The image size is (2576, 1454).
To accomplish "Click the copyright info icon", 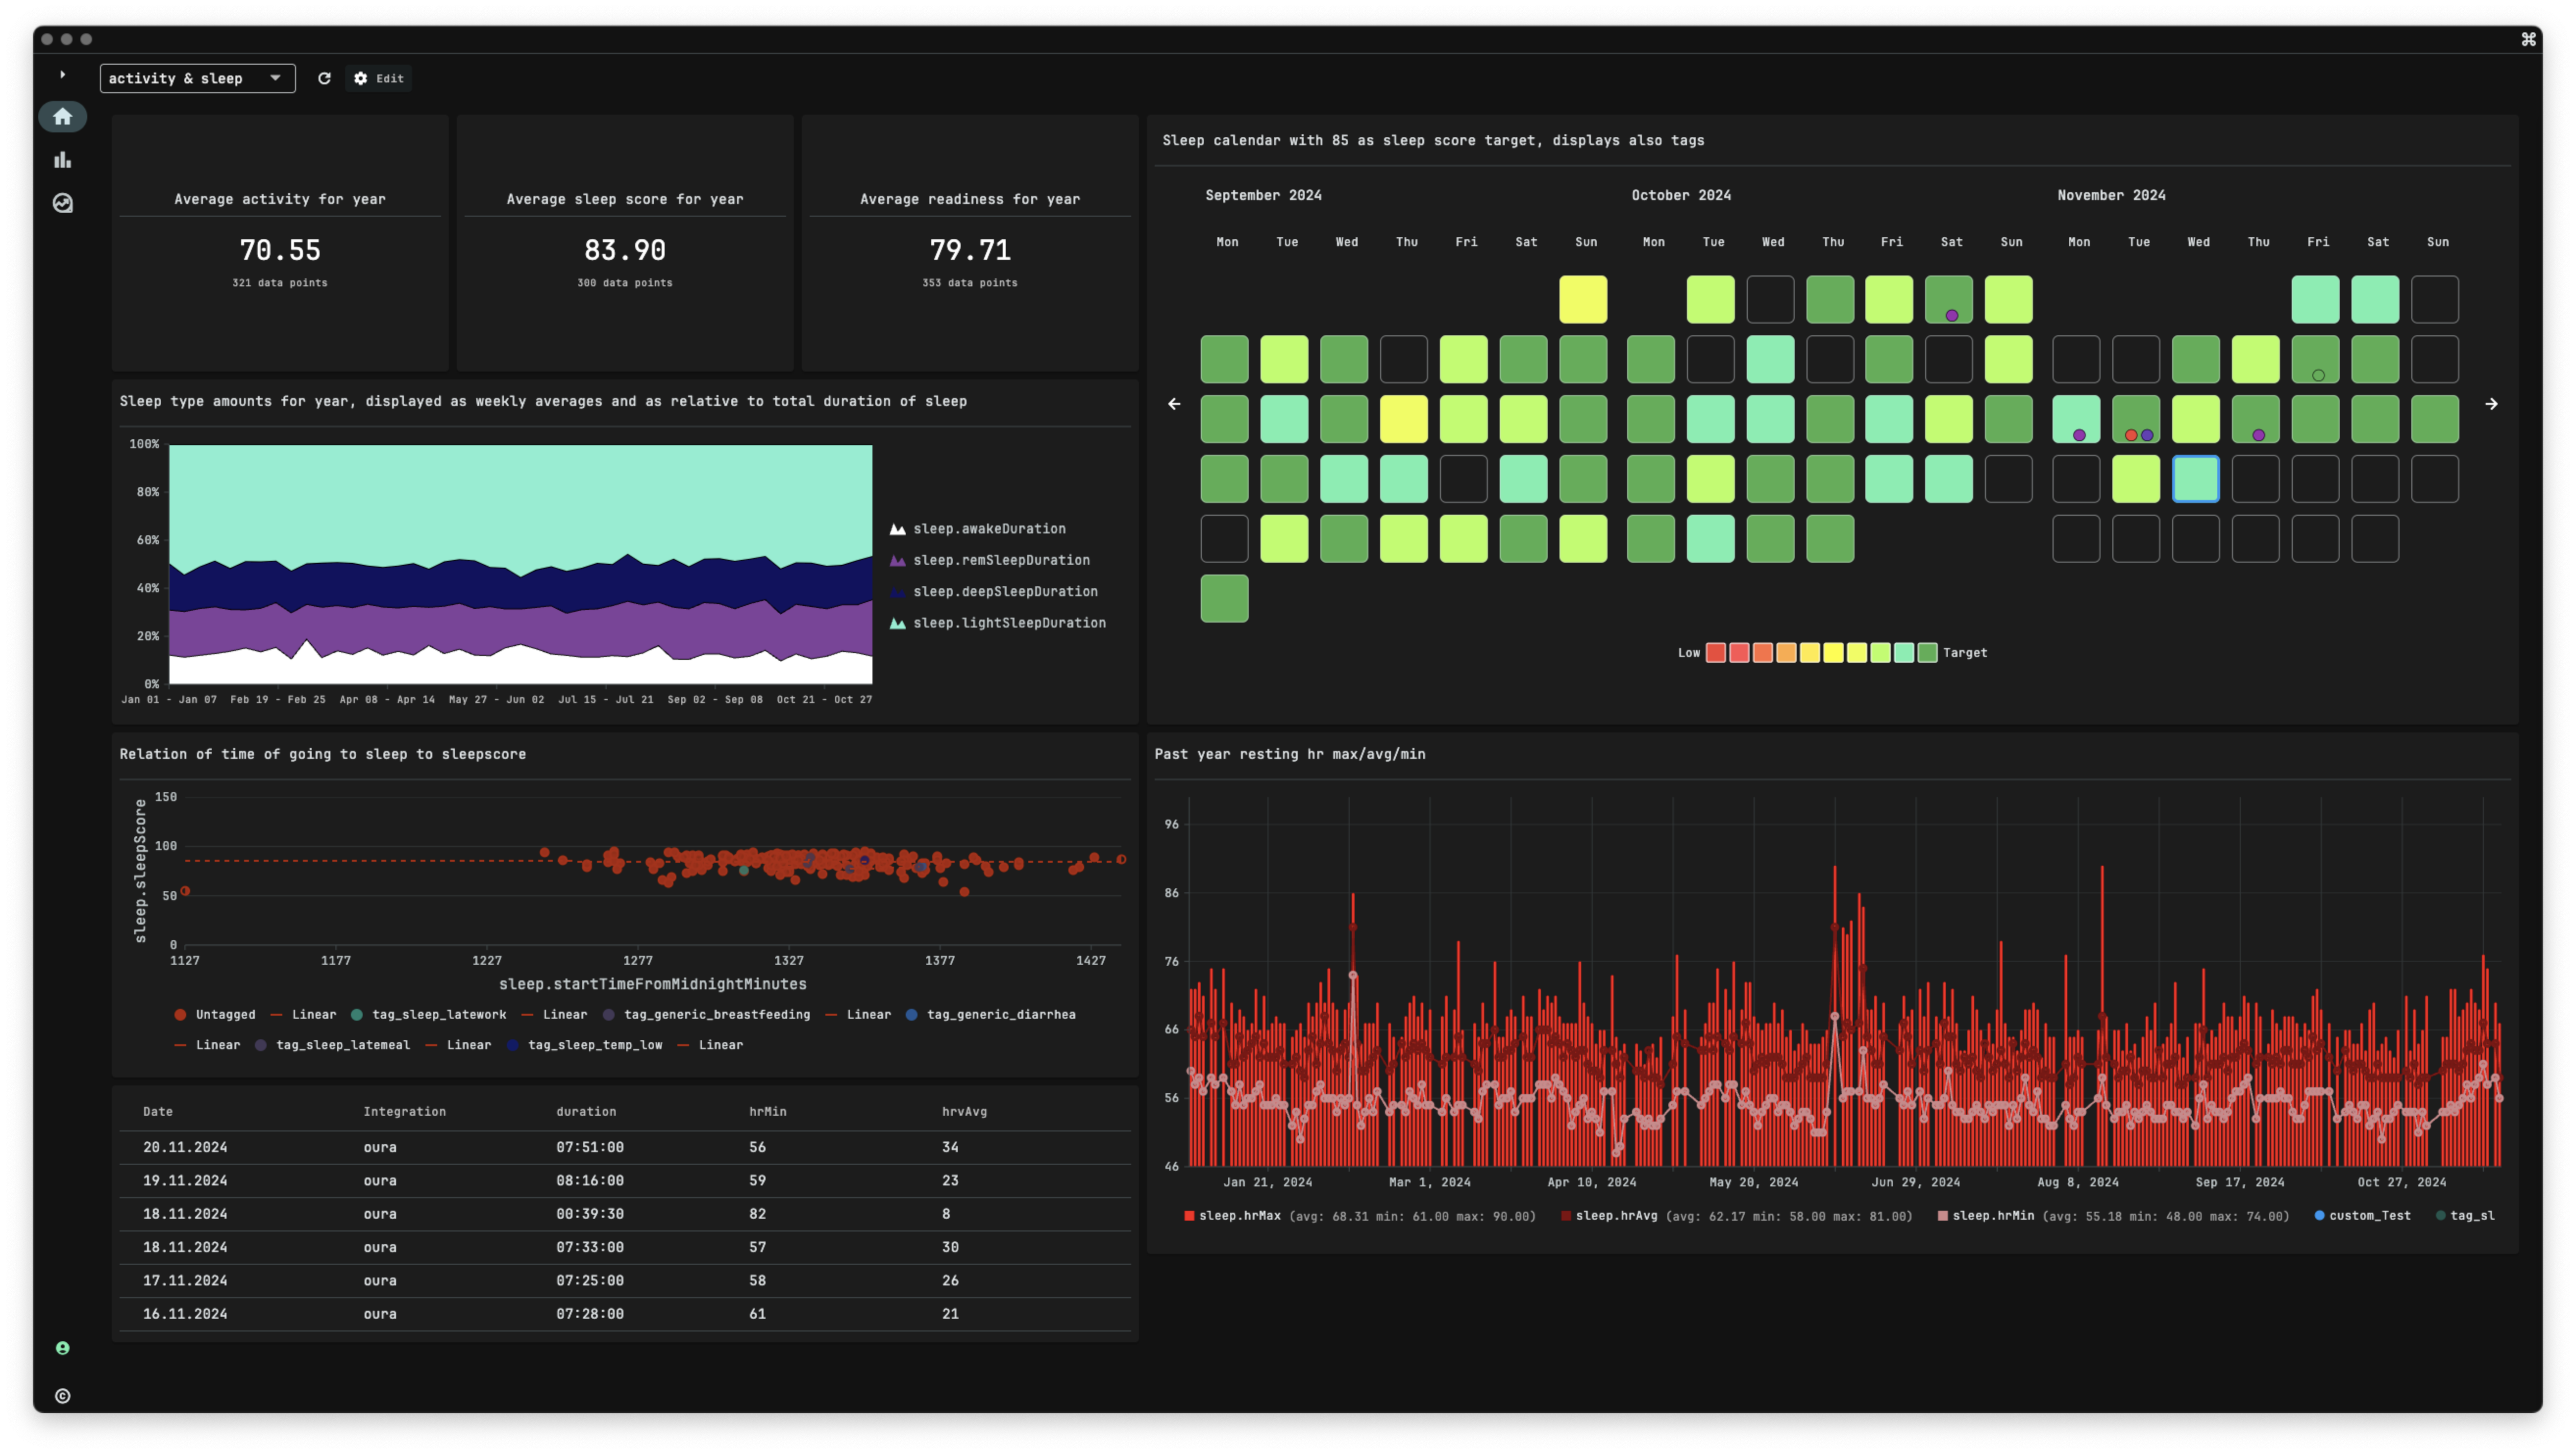I will [62, 1396].
